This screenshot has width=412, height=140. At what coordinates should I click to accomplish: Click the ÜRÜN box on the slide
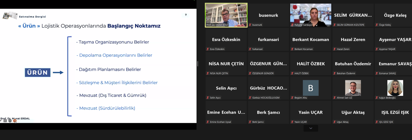[38, 73]
